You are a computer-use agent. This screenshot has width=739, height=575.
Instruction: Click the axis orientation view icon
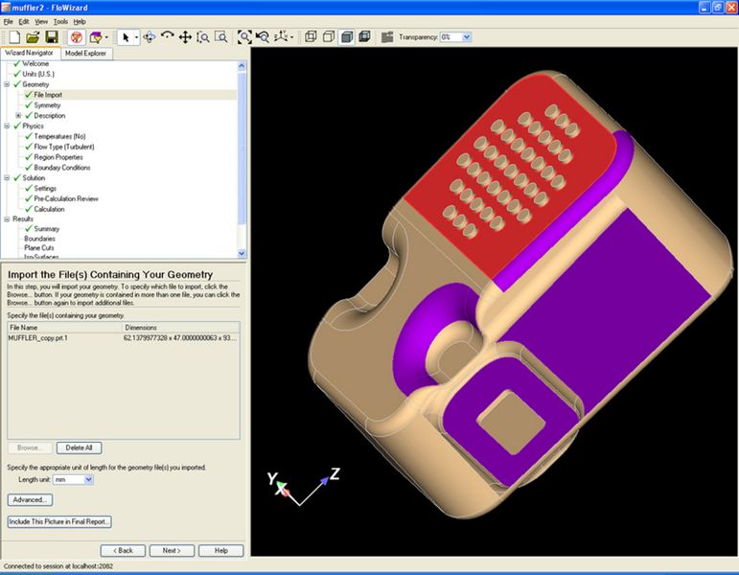tap(281, 36)
